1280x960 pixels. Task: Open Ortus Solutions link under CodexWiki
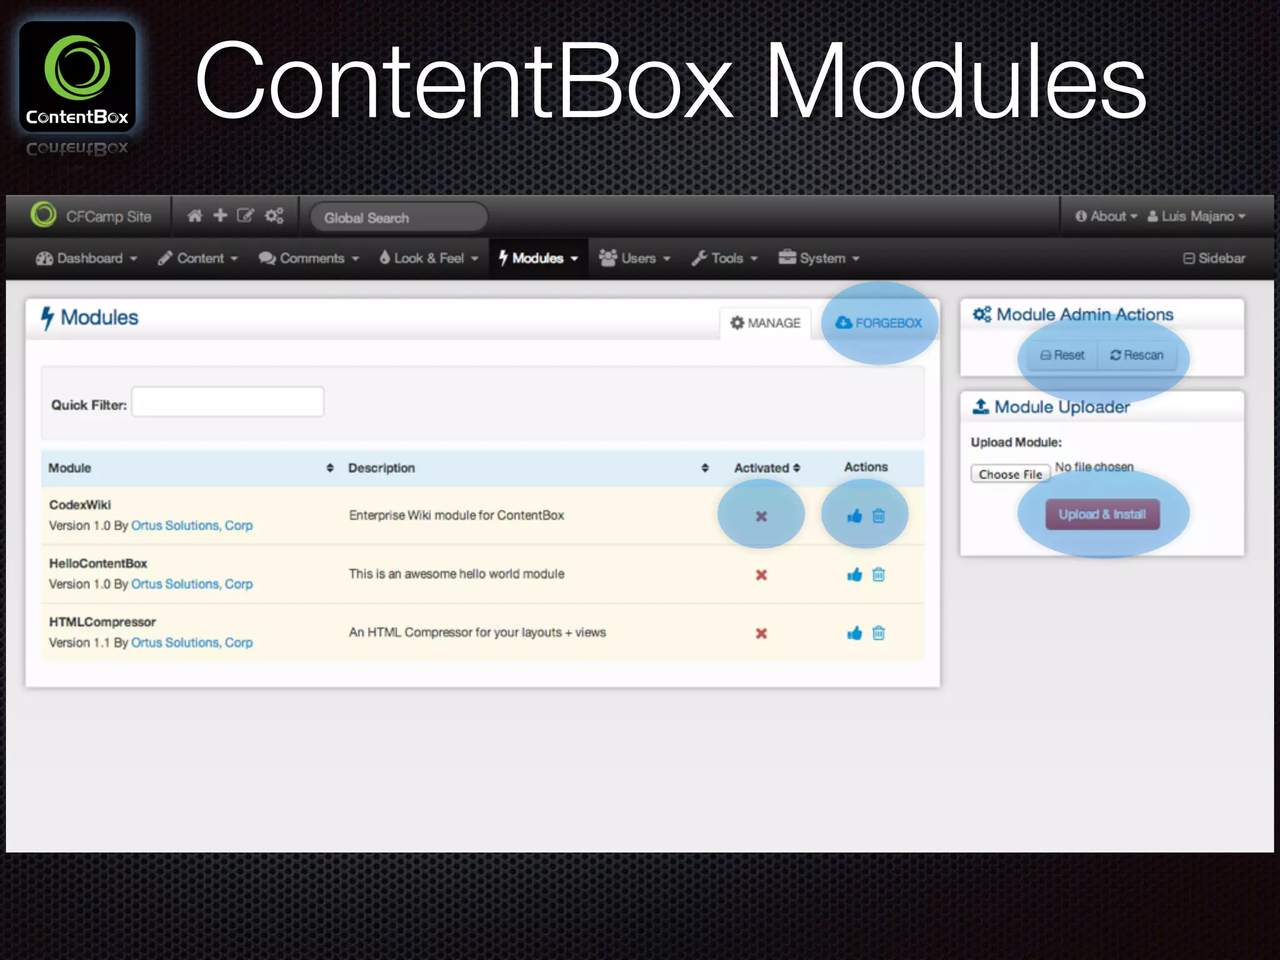(x=192, y=526)
